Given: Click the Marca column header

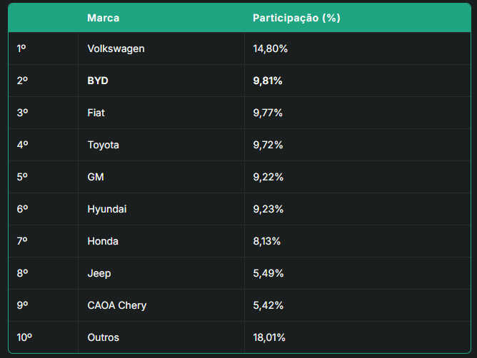Looking at the screenshot, I should (x=104, y=17).
